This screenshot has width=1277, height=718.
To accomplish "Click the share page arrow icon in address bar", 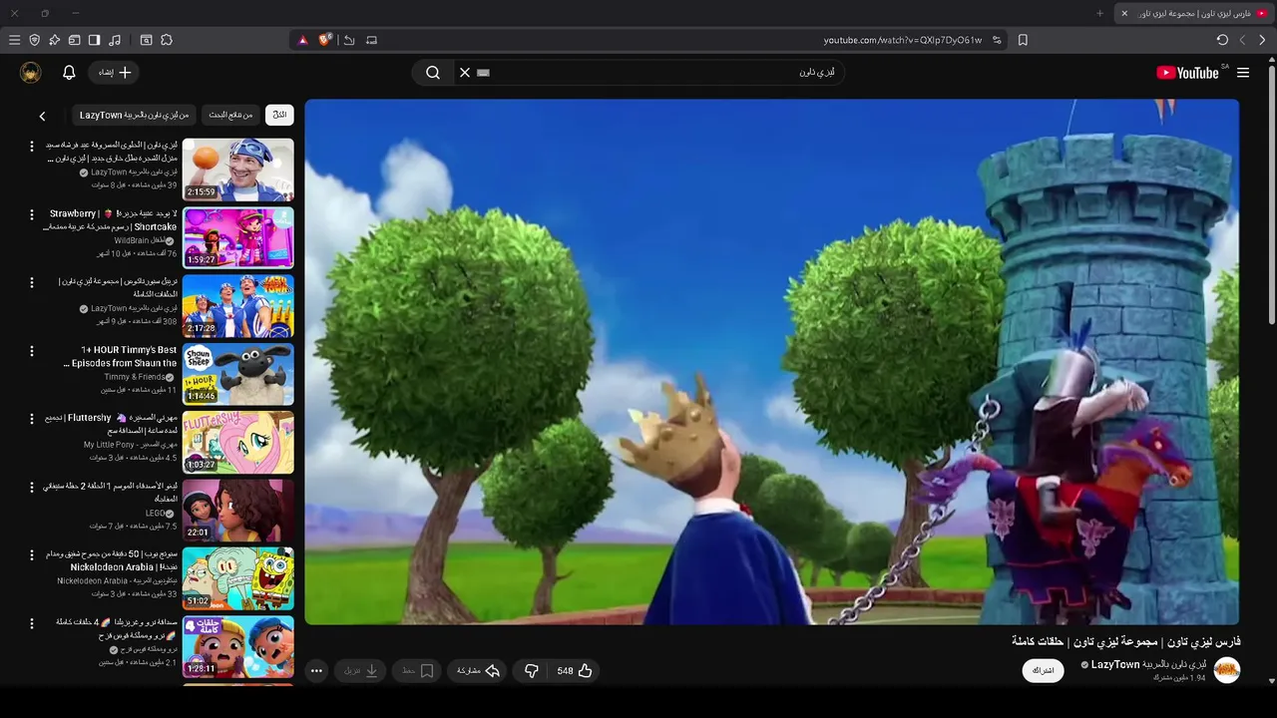I will 349,40.
